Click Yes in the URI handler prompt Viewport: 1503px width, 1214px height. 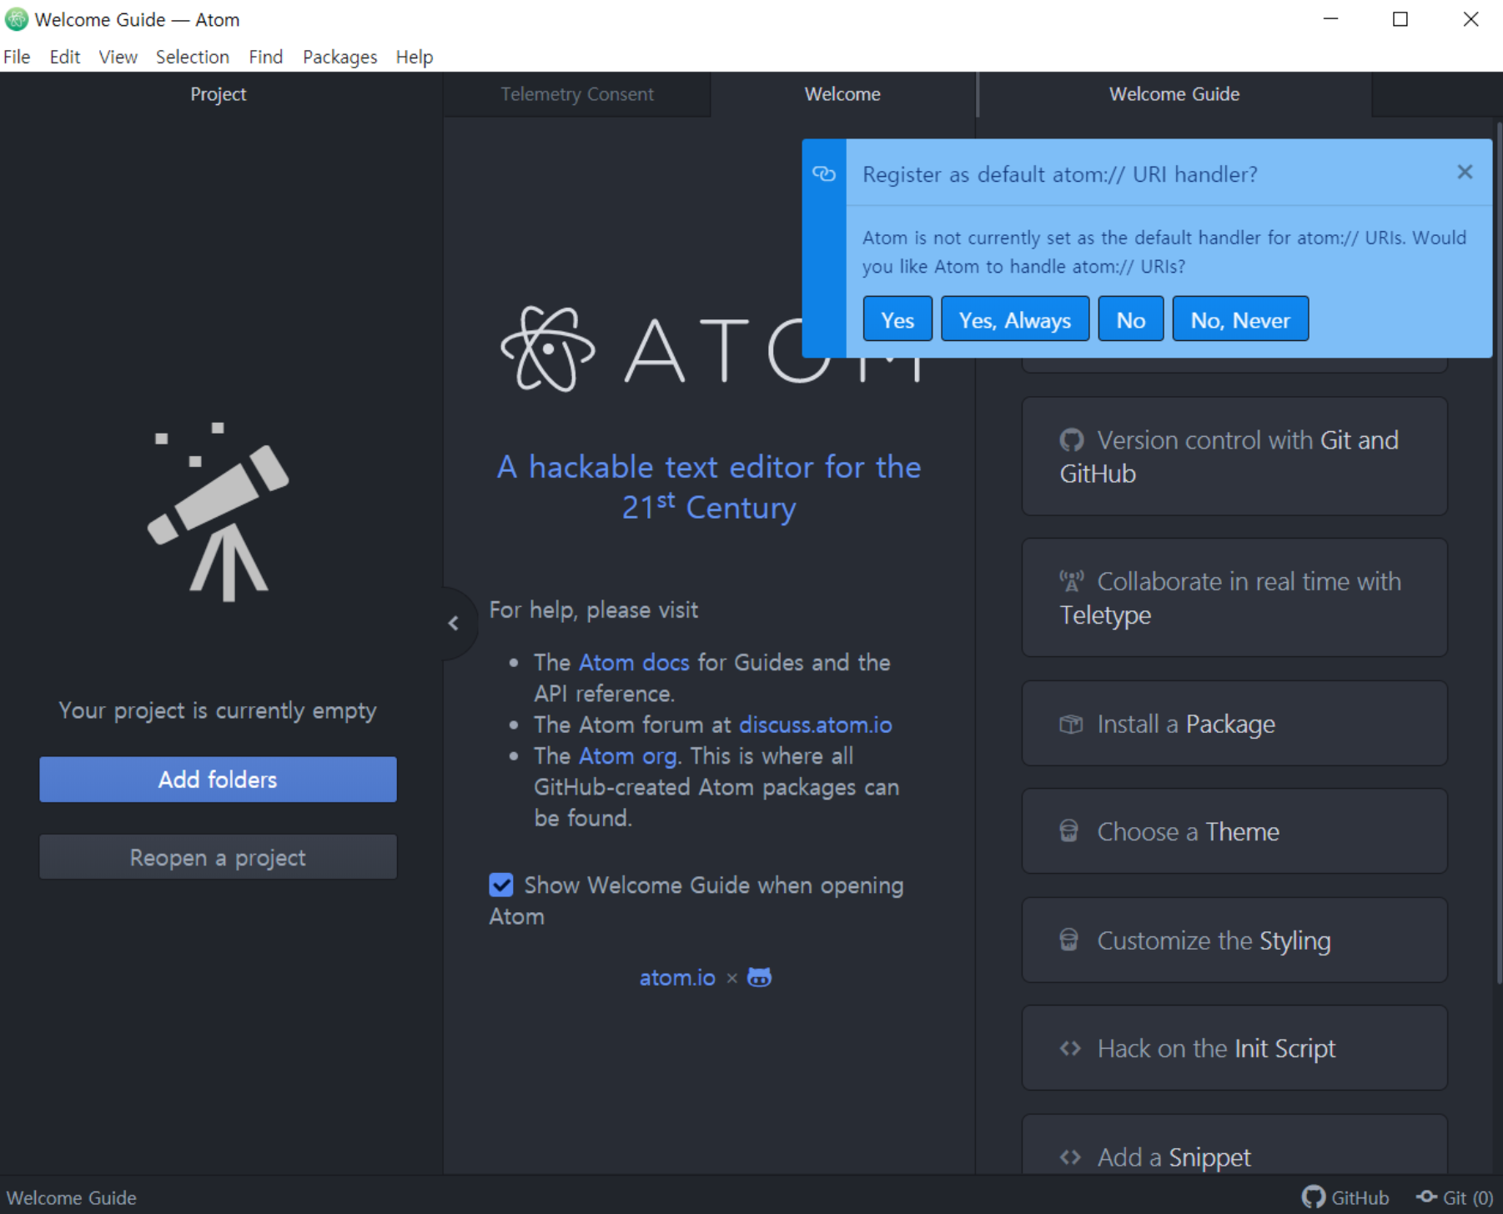pyautogui.click(x=897, y=319)
